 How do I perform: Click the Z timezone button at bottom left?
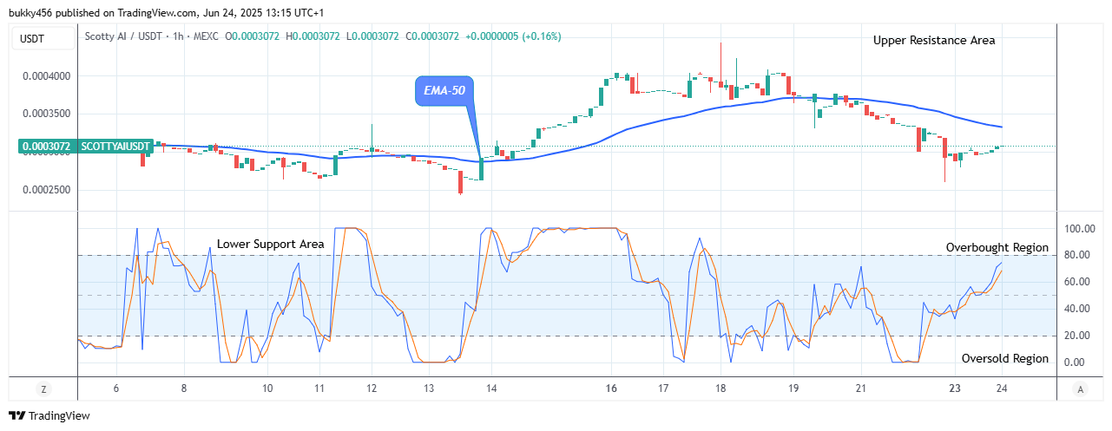[x=43, y=389]
